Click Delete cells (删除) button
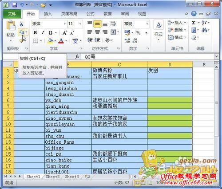 (177, 30)
